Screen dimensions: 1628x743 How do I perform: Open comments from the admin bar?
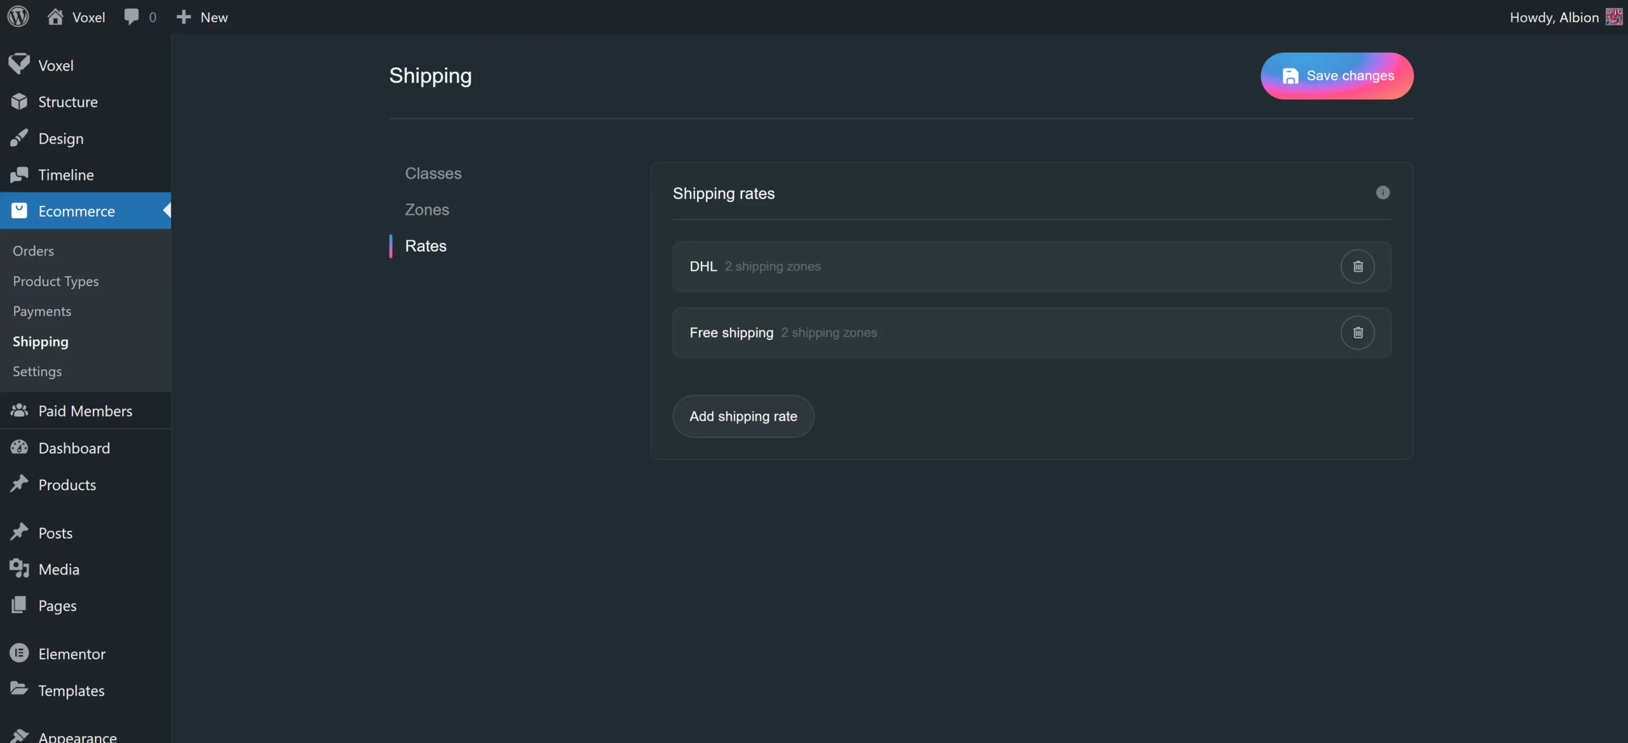tap(140, 17)
